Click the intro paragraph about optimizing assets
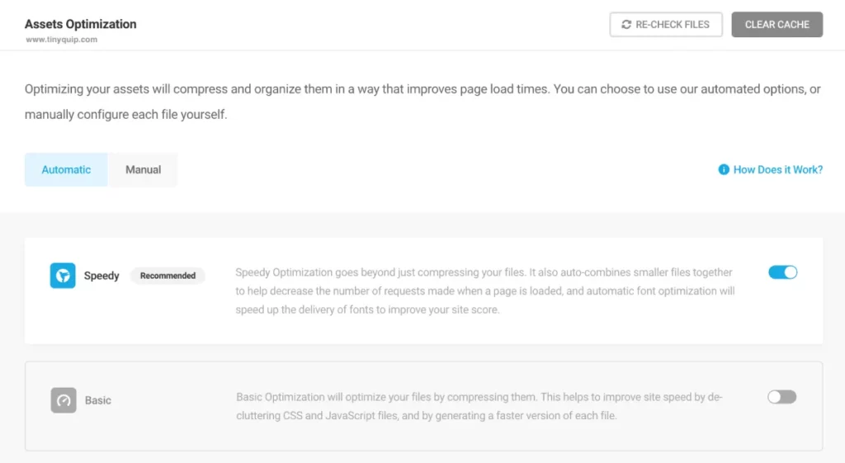The height and width of the screenshot is (463, 845). click(422, 102)
